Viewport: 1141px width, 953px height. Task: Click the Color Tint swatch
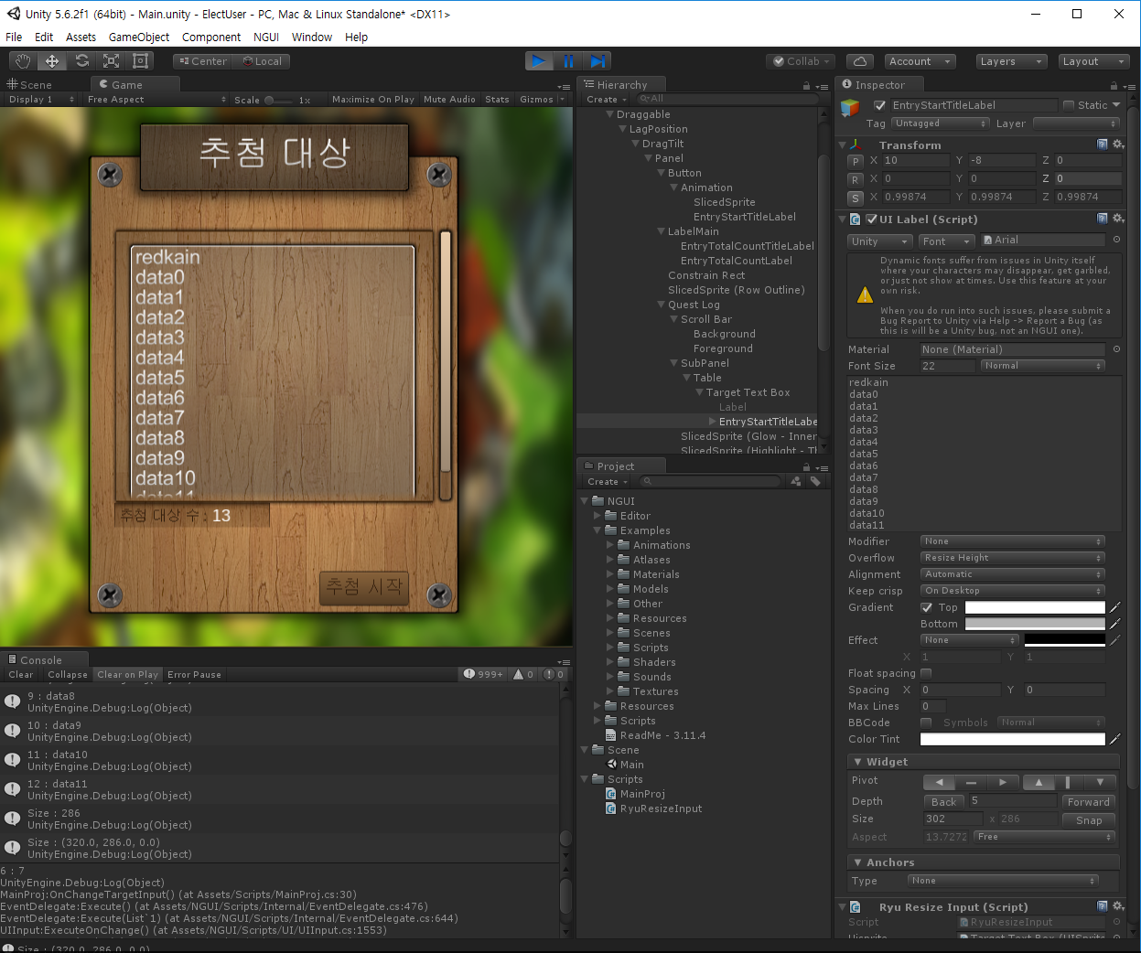click(1012, 739)
